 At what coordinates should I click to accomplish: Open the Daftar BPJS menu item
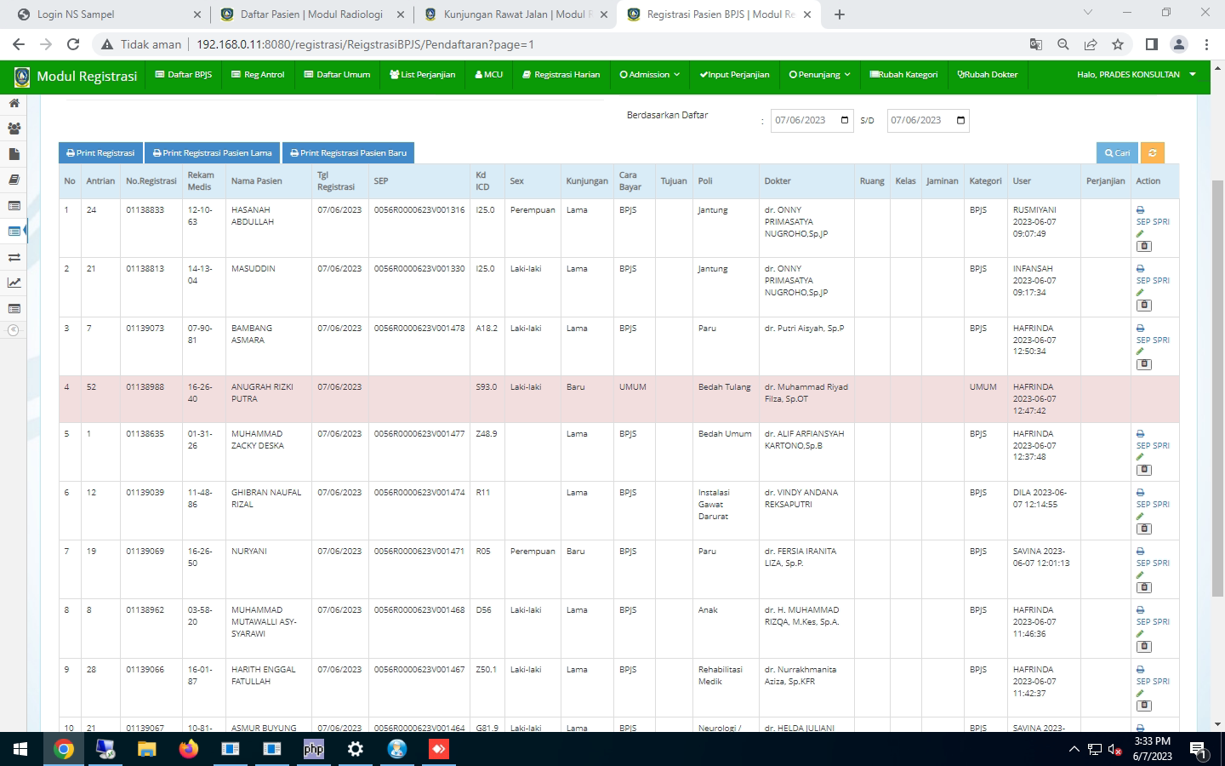tap(183, 75)
